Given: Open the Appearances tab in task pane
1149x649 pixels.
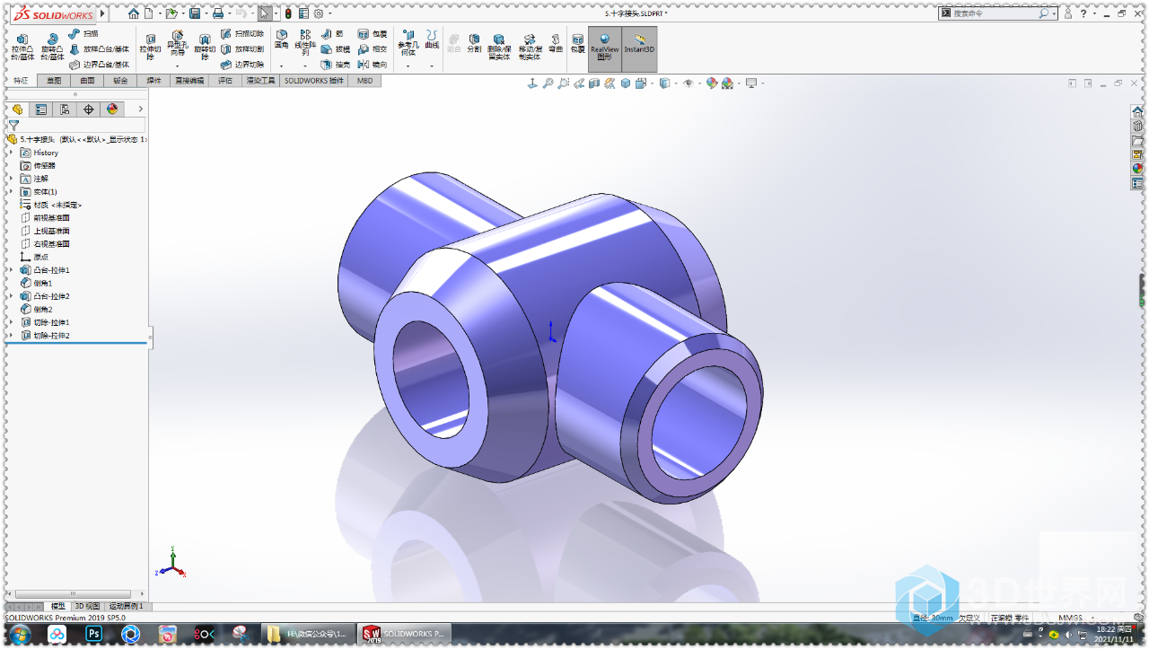Looking at the screenshot, I should point(1137,168).
